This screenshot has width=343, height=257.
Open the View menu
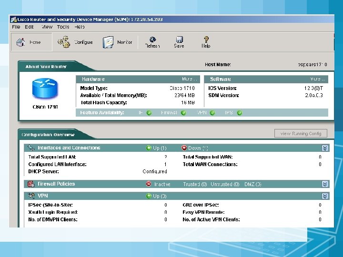[x=47, y=27]
